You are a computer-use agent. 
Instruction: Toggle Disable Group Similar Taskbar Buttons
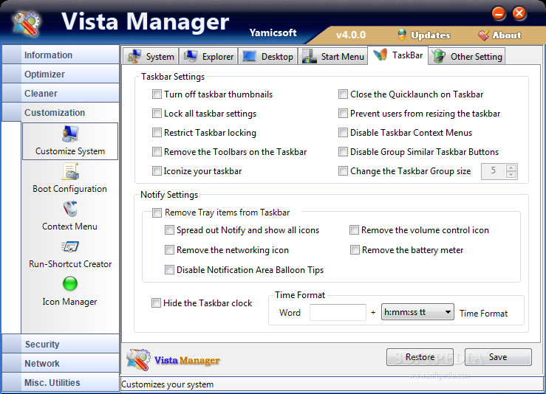point(343,151)
